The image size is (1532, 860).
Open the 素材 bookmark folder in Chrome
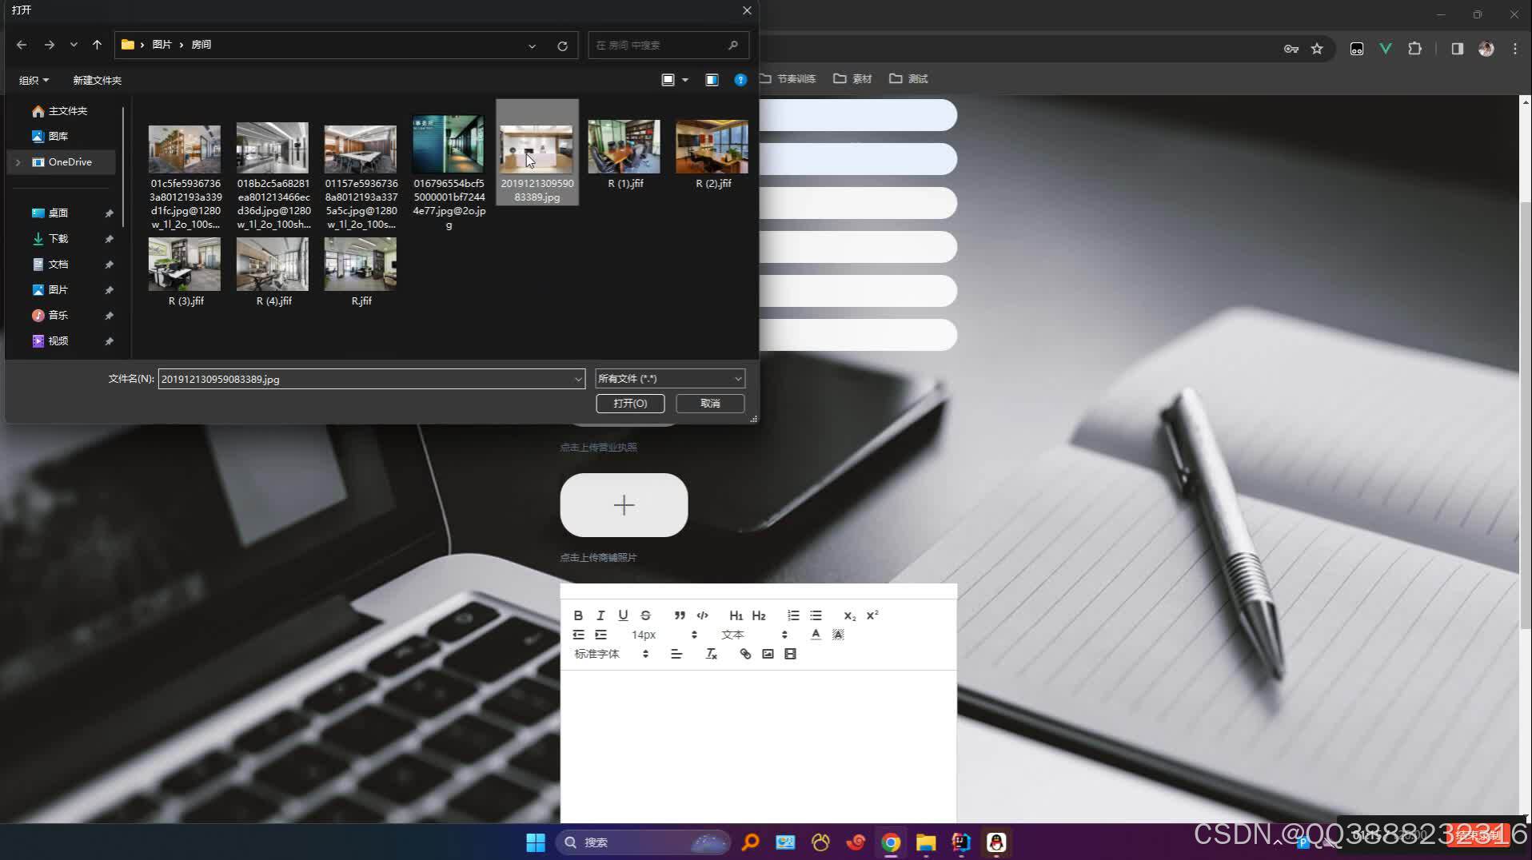pos(852,78)
